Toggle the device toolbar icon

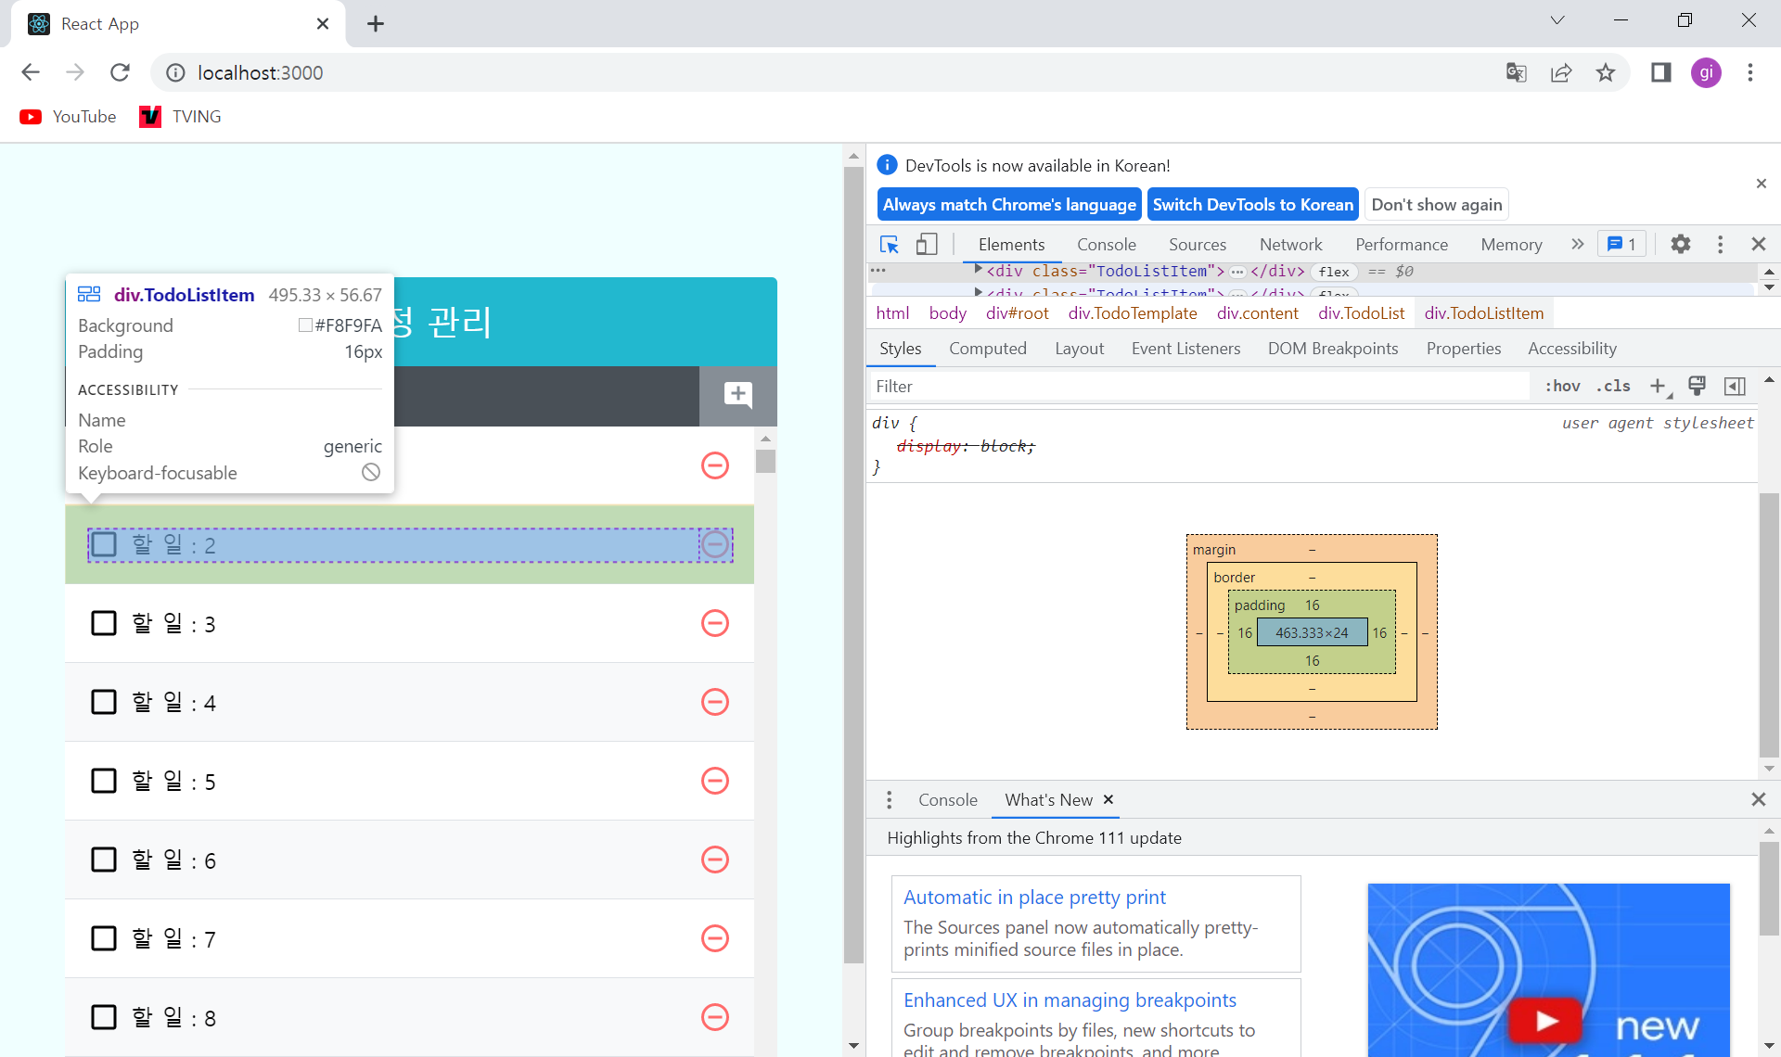point(926,245)
